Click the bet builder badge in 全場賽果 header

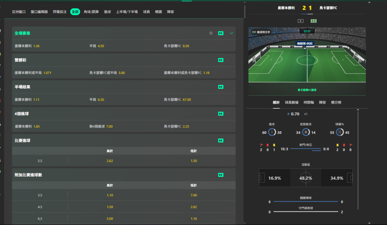(x=221, y=33)
